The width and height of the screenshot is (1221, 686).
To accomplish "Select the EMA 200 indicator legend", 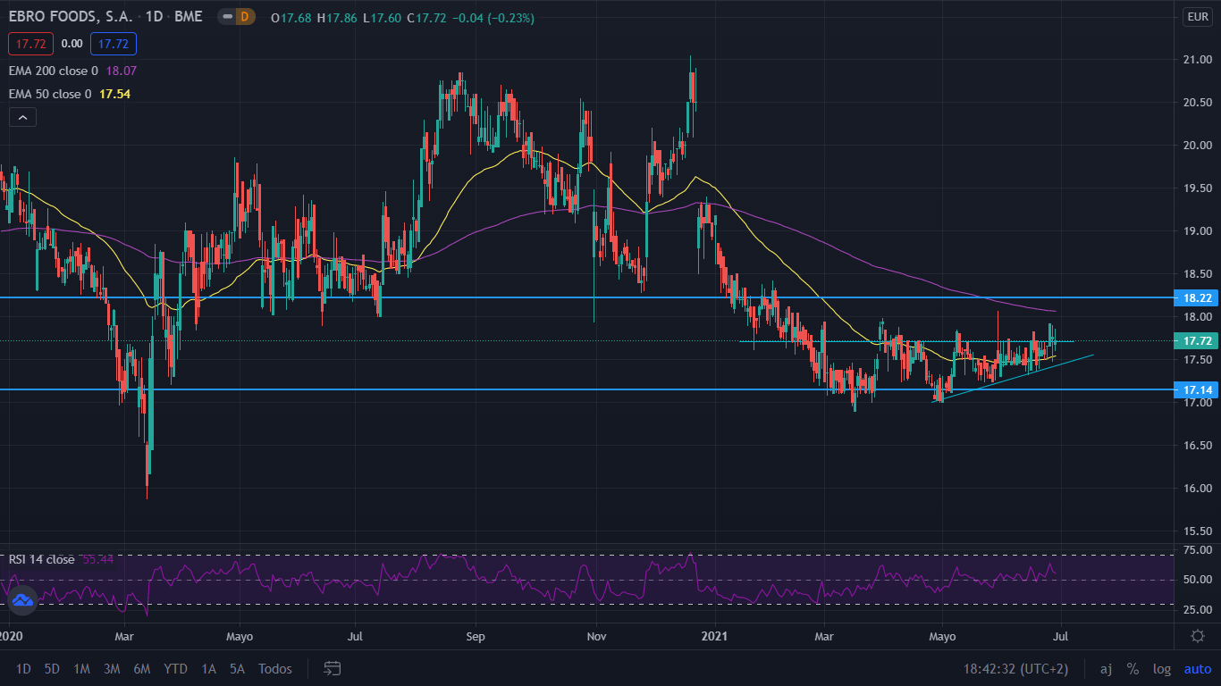I will (54, 71).
